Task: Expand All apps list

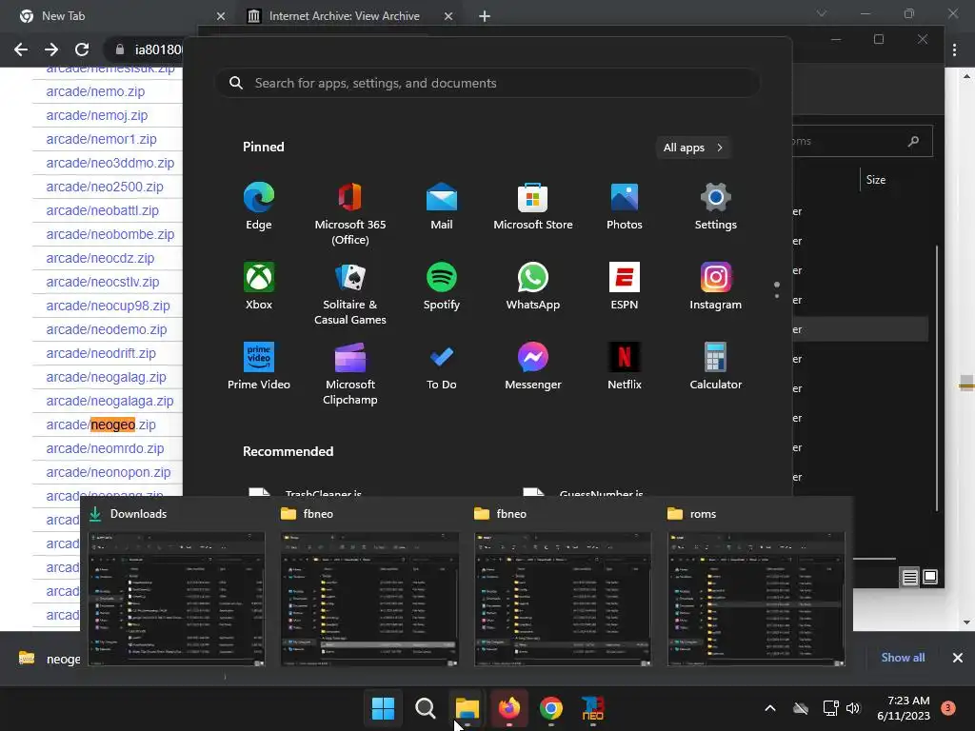Action: [x=693, y=148]
